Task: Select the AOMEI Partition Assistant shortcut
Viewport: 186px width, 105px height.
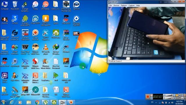Action: point(15,49)
